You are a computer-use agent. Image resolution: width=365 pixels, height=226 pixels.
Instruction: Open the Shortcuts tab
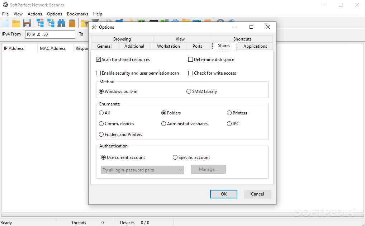tap(242, 39)
